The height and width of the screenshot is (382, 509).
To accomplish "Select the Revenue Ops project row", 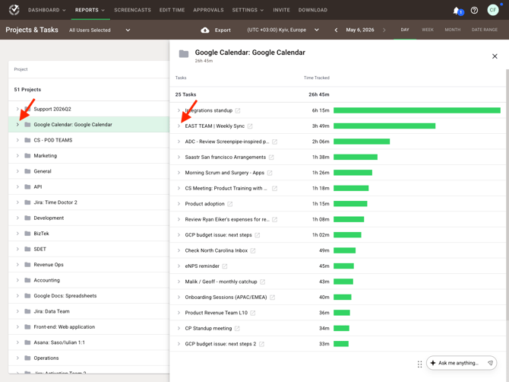I will (x=89, y=265).
